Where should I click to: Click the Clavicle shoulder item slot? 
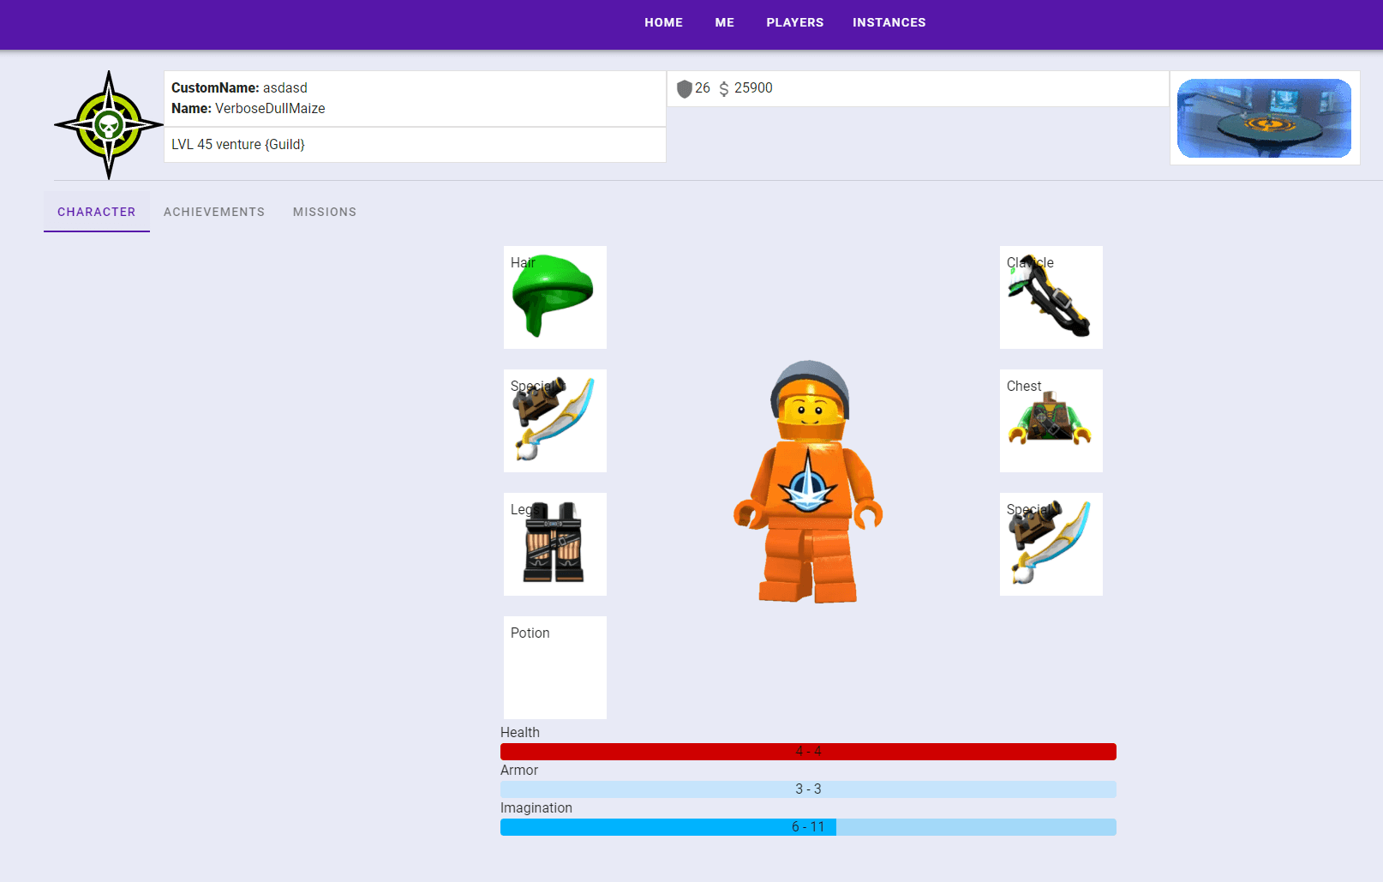click(x=1051, y=297)
